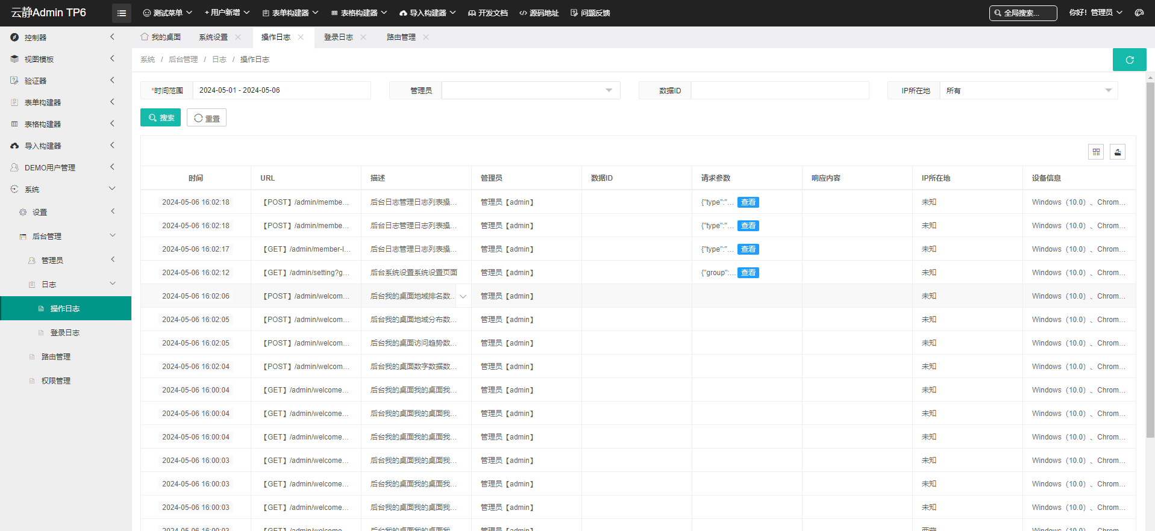1155x531 pixels.
Task: Select 操作日志 in sidebar
Action: [66, 308]
